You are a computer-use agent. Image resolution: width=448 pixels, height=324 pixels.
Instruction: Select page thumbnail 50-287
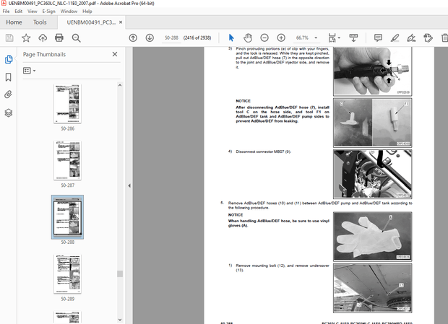(x=67, y=161)
